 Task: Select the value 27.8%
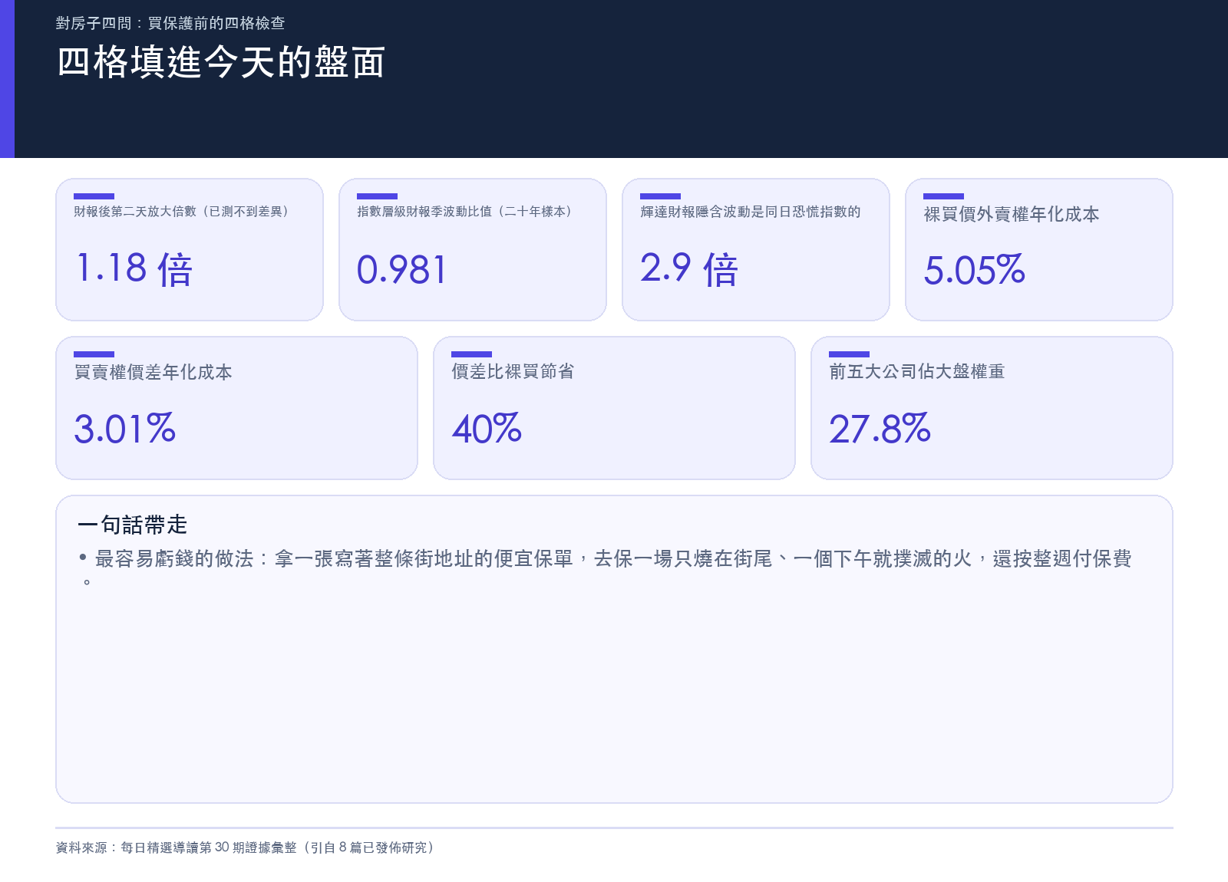coord(880,428)
